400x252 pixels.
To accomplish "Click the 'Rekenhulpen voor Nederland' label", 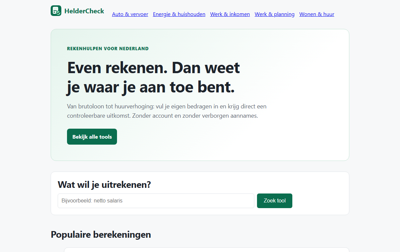I will pos(108,49).
